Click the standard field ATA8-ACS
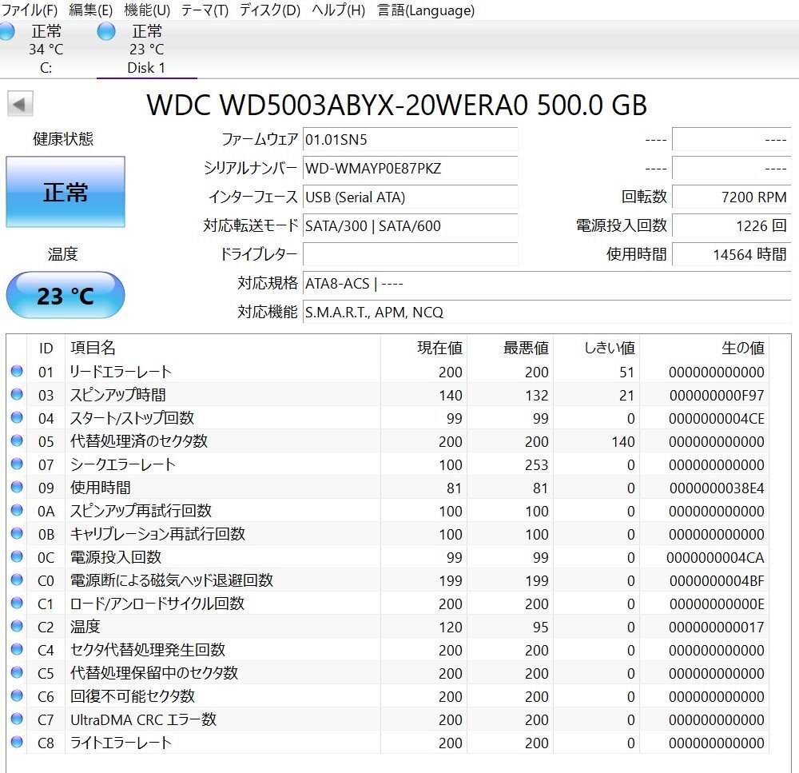This screenshot has width=799, height=773. point(547,283)
